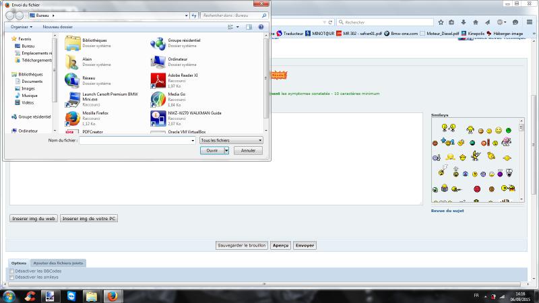Switch to Ajouter des fichiers joints tab
The width and height of the screenshot is (539, 303).
[x=59, y=263]
